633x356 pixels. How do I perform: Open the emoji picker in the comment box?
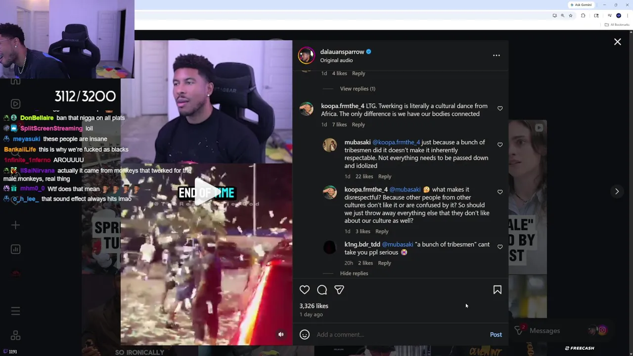point(305,335)
